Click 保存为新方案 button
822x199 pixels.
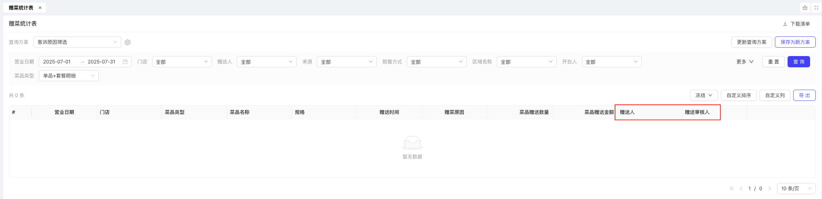coord(795,42)
